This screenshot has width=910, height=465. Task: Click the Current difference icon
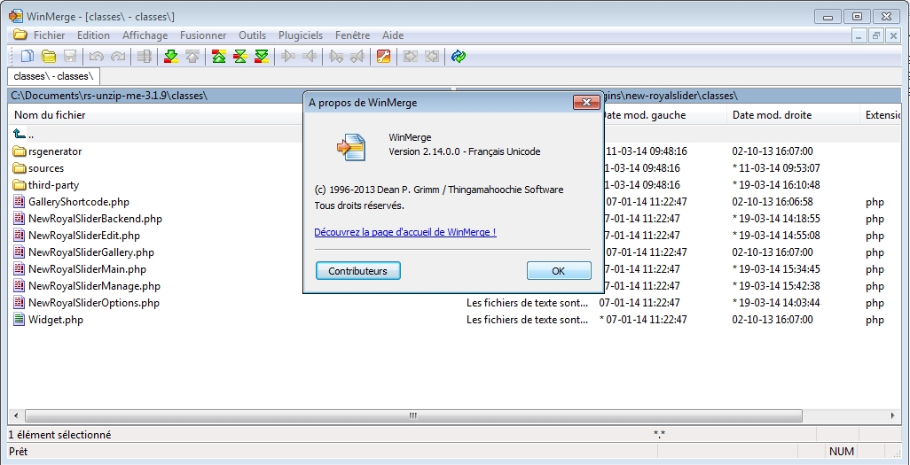pos(240,56)
